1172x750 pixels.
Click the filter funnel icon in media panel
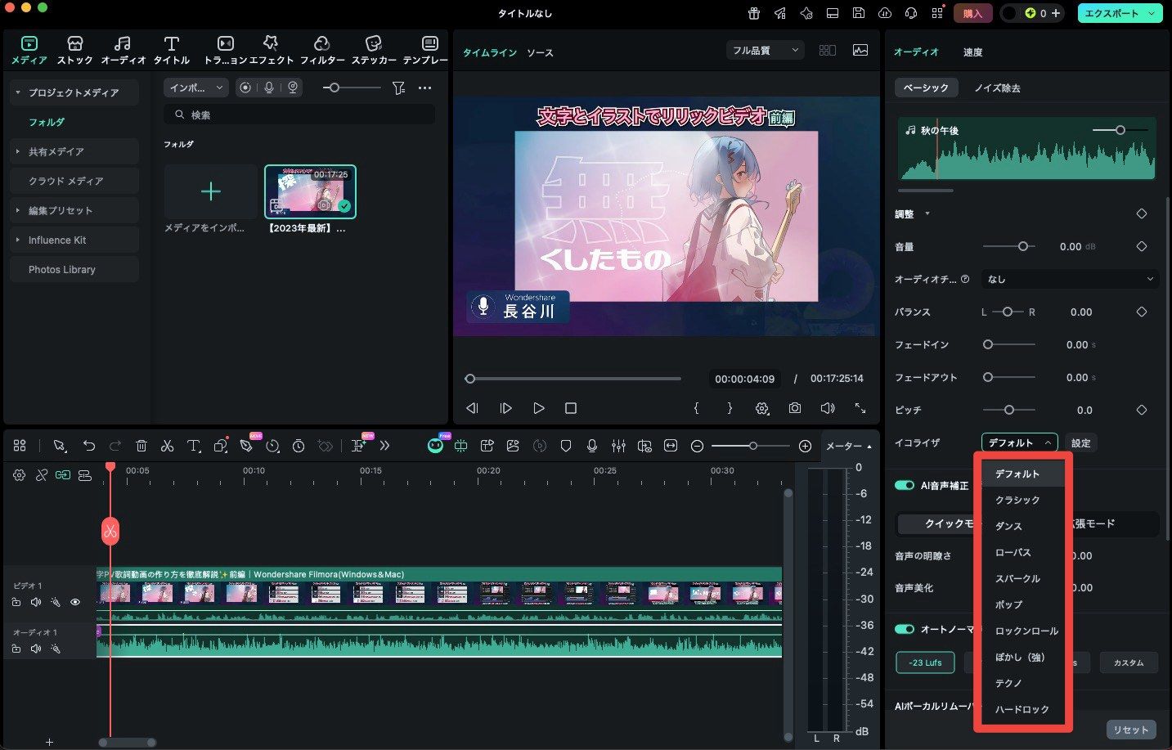[398, 88]
